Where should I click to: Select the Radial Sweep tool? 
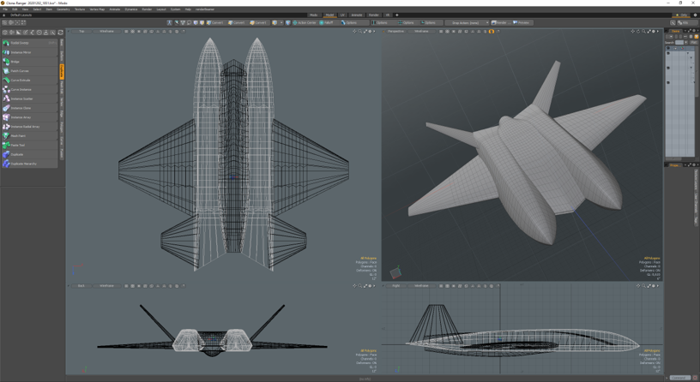tap(21, 43)
